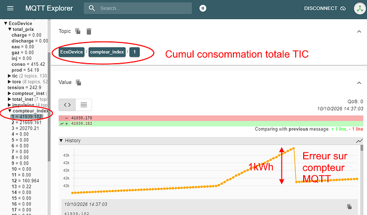Screen dimensions: 367x215
Task: Select tree item prod = 54.19
Action: tap(26, 70)
